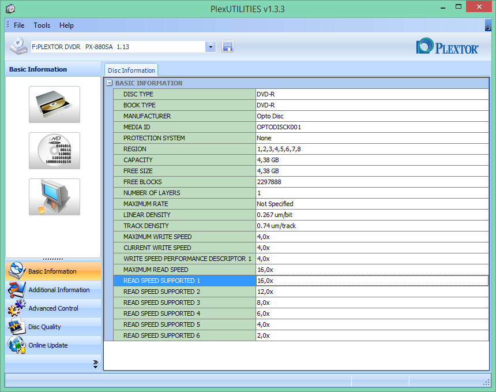Open the toolbar options arrow at right edge
Image resolution: width=496 pixels, height=392 pixels.
pos(488,25)
